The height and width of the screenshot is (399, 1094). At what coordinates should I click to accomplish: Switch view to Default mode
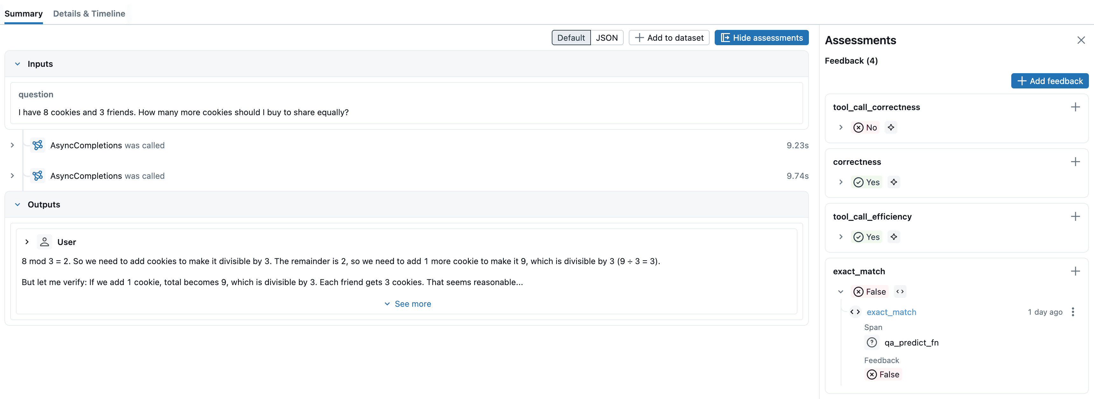coord(571,38)
